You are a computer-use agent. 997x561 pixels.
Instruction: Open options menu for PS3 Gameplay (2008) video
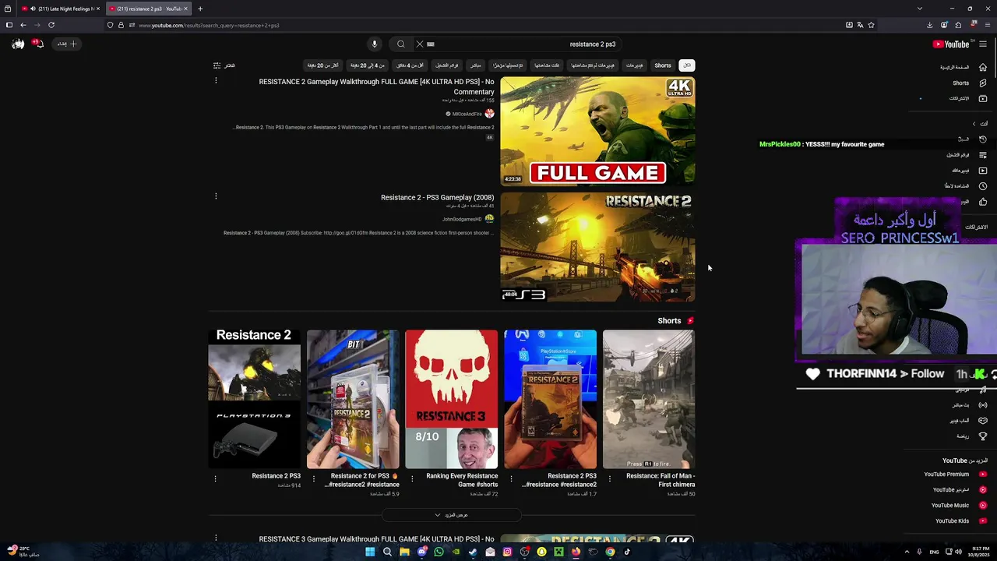216,196
